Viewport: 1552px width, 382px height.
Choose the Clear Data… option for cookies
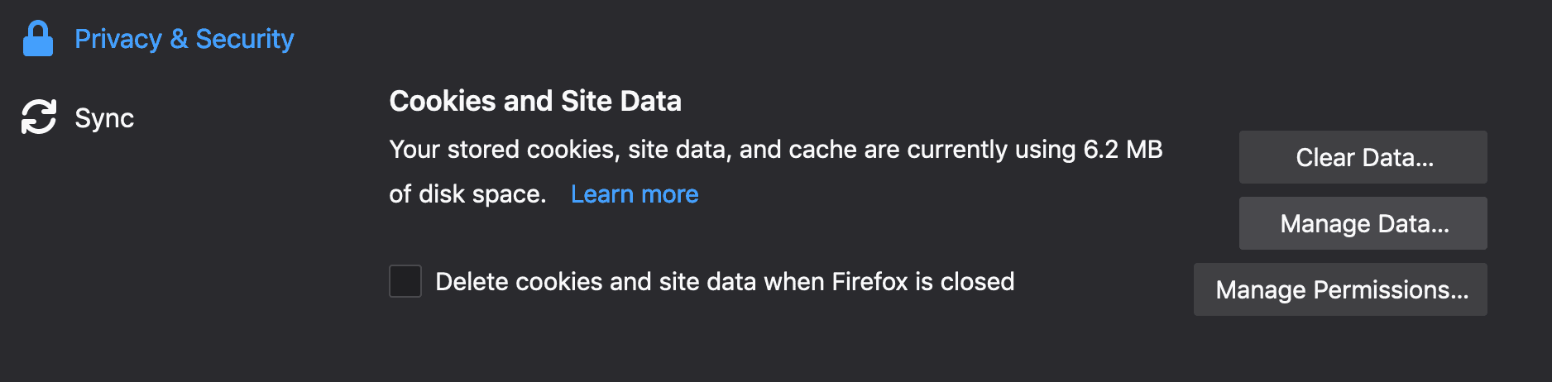[x=1363, y=157]
